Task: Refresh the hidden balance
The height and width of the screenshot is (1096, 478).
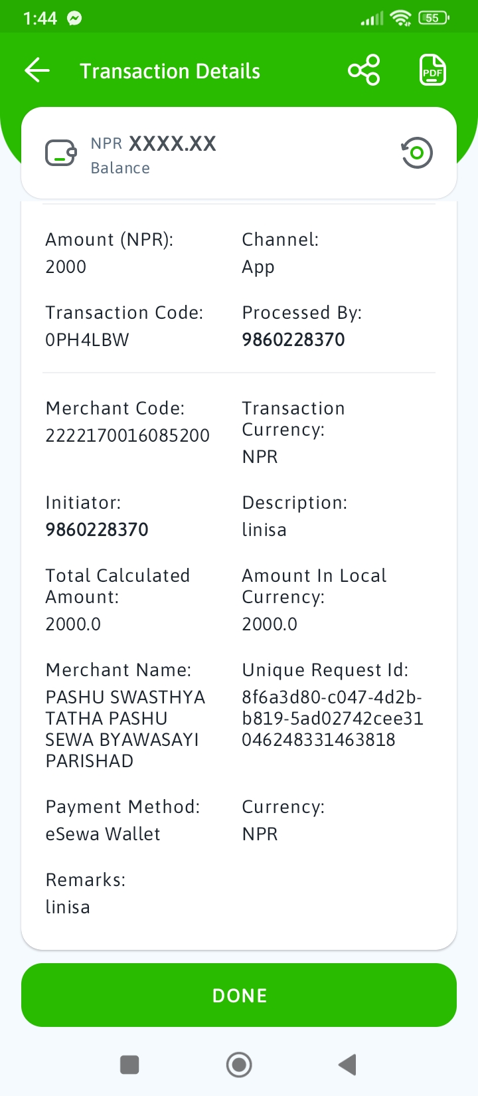Action: pos(417,153)
